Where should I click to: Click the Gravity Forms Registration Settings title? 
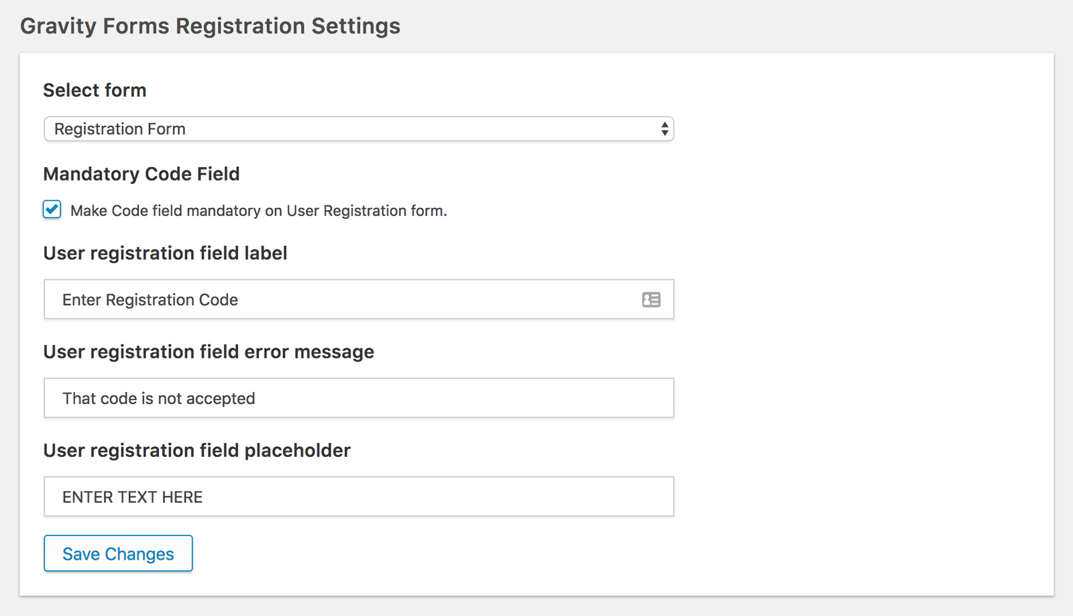pos(210,26)
